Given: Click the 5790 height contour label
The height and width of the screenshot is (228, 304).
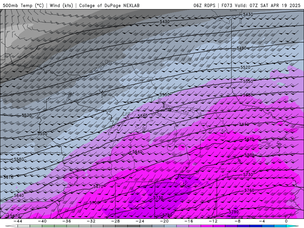Looking at the screenshot, I should coord(234,212).
